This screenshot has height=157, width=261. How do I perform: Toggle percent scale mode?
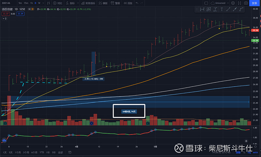tap(244, 152)
